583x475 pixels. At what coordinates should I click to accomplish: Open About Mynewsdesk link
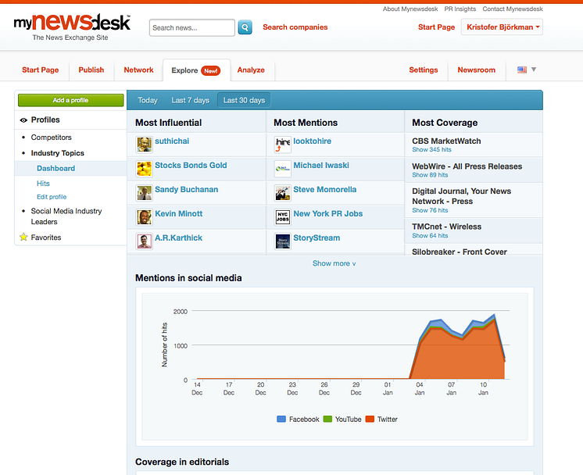(x=410, y=9)
